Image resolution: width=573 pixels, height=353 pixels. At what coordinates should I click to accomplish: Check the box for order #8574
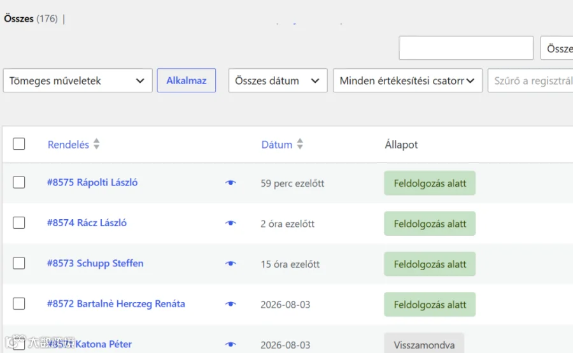tap(19, 222)
